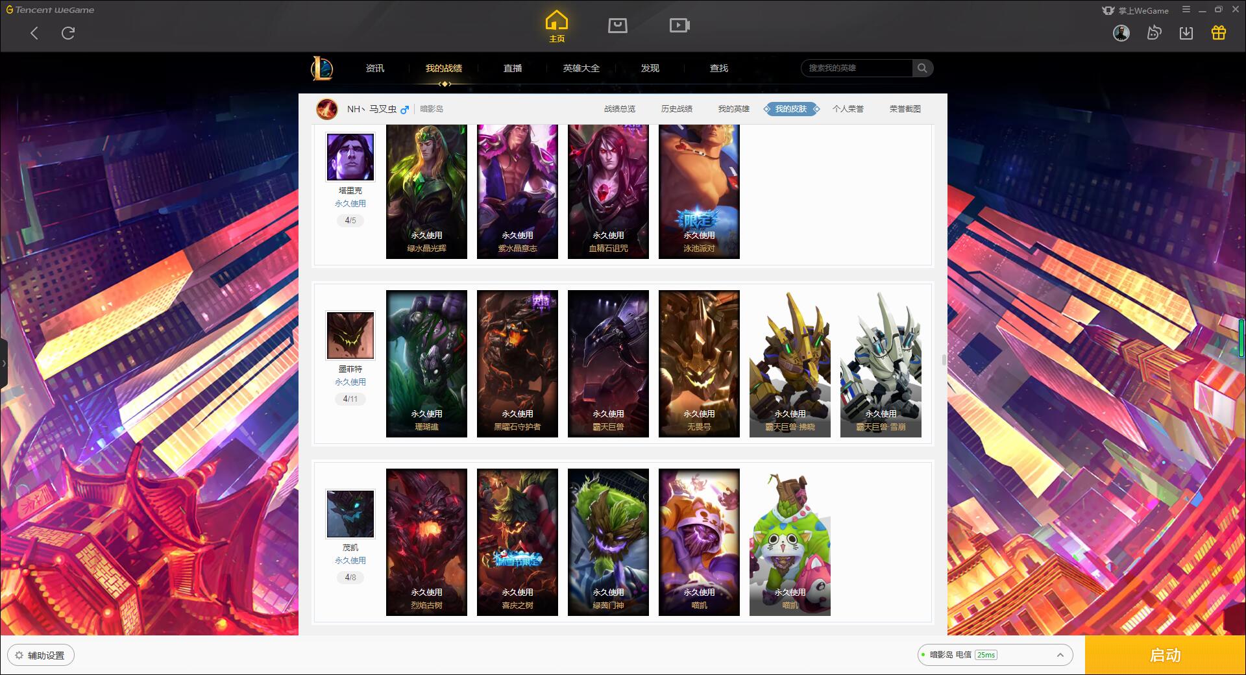Go back with the left arrow icon
The image size is (1246, 675).
coord(34,33)
